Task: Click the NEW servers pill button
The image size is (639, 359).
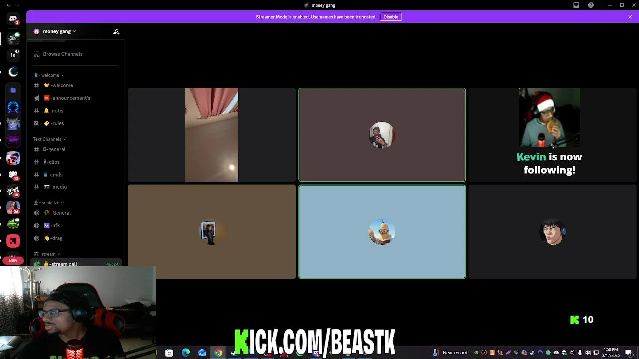Action: coord(13,260)
